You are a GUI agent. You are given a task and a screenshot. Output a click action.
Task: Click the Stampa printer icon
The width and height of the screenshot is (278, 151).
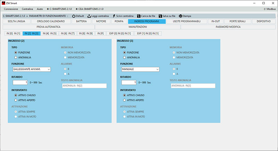pyautogui.click(x=180, y=16)
